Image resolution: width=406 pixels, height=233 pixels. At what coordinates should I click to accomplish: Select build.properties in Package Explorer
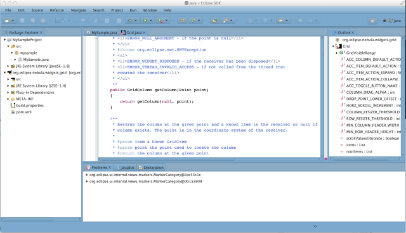coord(27,105)
